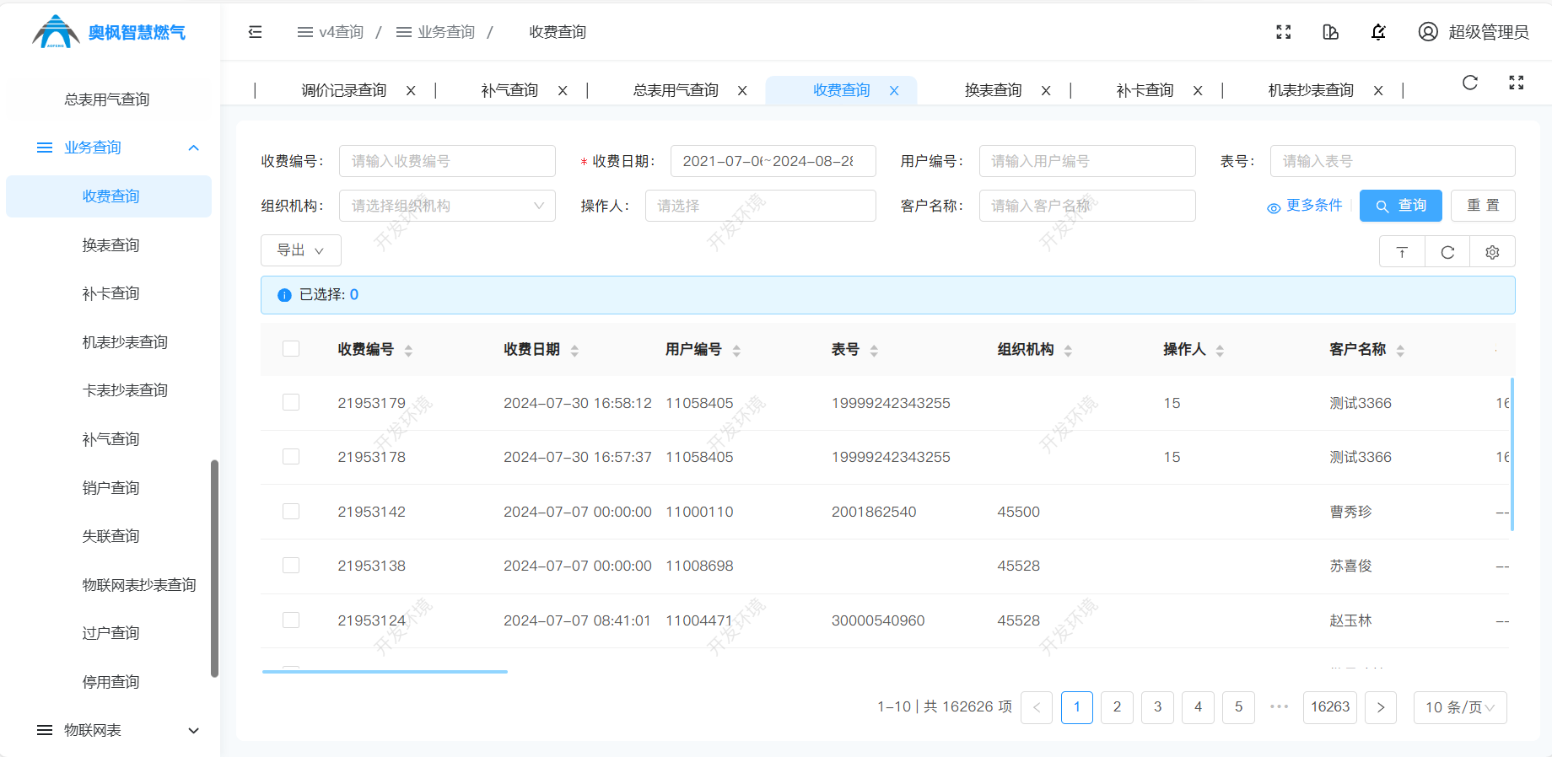Switch to the 调价记录查询 tab
Image resolution: width=1552 pixels, height=757 pixels.
[x=344, y=90]
